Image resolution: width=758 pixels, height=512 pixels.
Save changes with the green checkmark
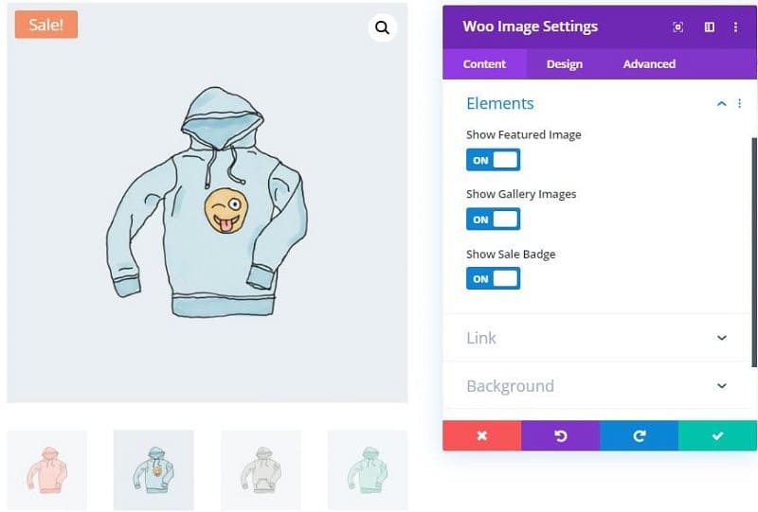(717, 435)
